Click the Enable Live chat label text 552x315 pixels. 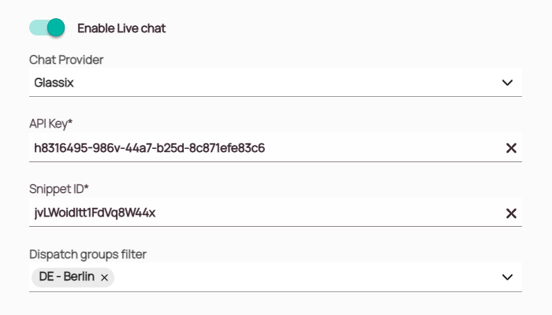(121, 28)
